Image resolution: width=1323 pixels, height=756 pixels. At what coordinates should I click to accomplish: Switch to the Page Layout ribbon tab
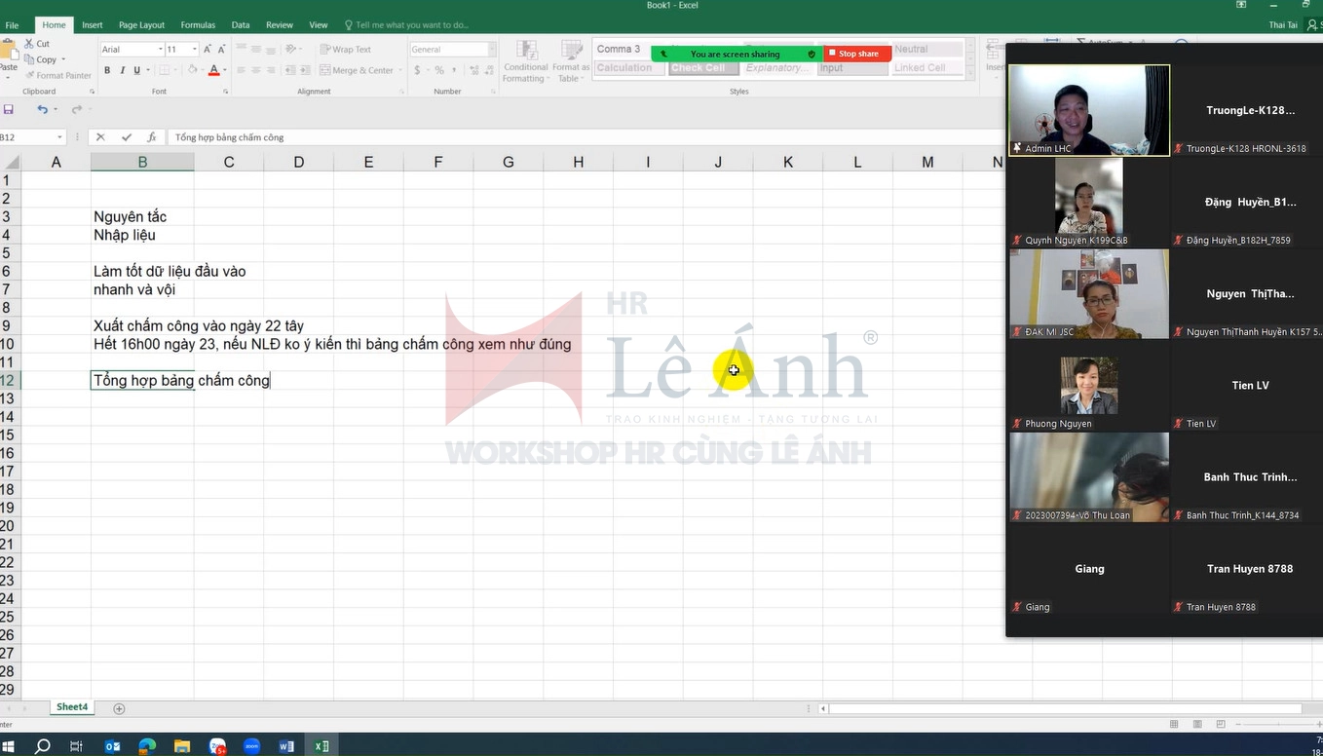[x=141, y=24]
